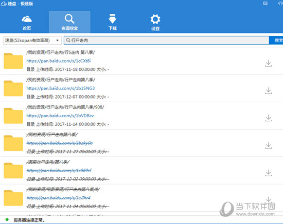The width and height of the screenshot is (283, 224).
Task: Open the struck-through link ending 1bzky0e
Action: click(60, 143)
